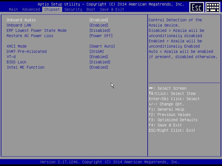Select the Intel ME Function item
222x166 pixels.
click(26, 67)
